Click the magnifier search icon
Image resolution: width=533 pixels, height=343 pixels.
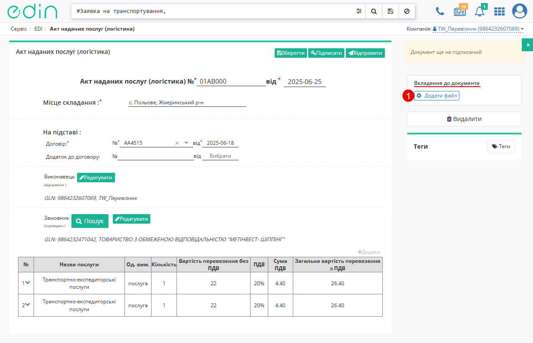pos(374,11)
